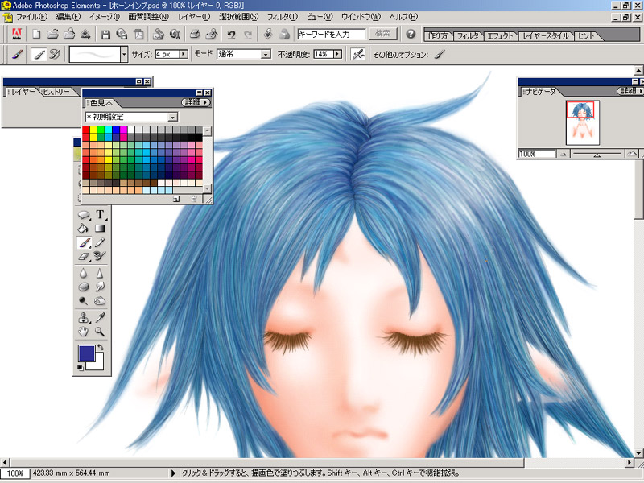Open the 選択範囲 menu

pos(238,17)
